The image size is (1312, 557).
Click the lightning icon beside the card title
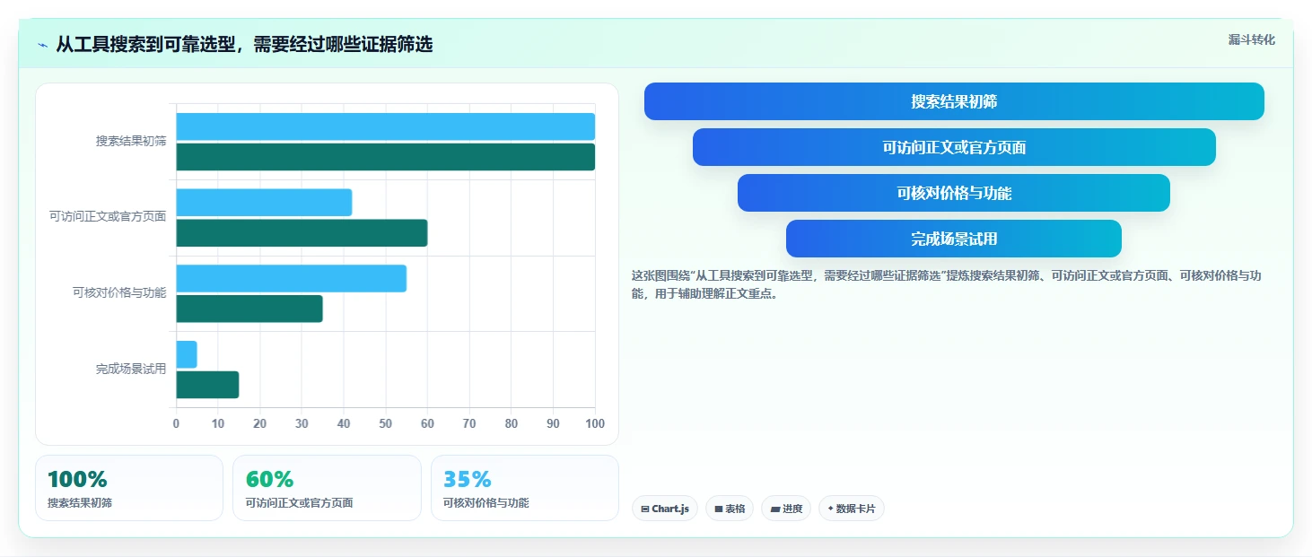pyautogui.click(x=42, y=45)
